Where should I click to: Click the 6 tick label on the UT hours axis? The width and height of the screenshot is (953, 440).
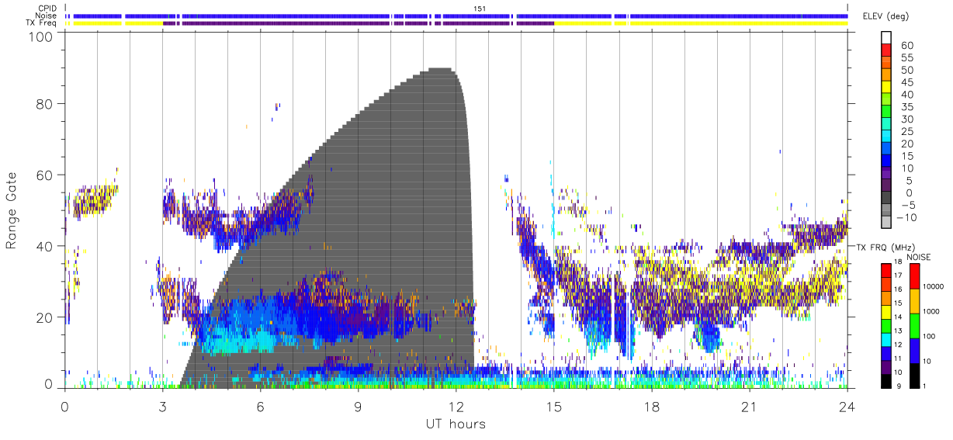coord(260,406)
